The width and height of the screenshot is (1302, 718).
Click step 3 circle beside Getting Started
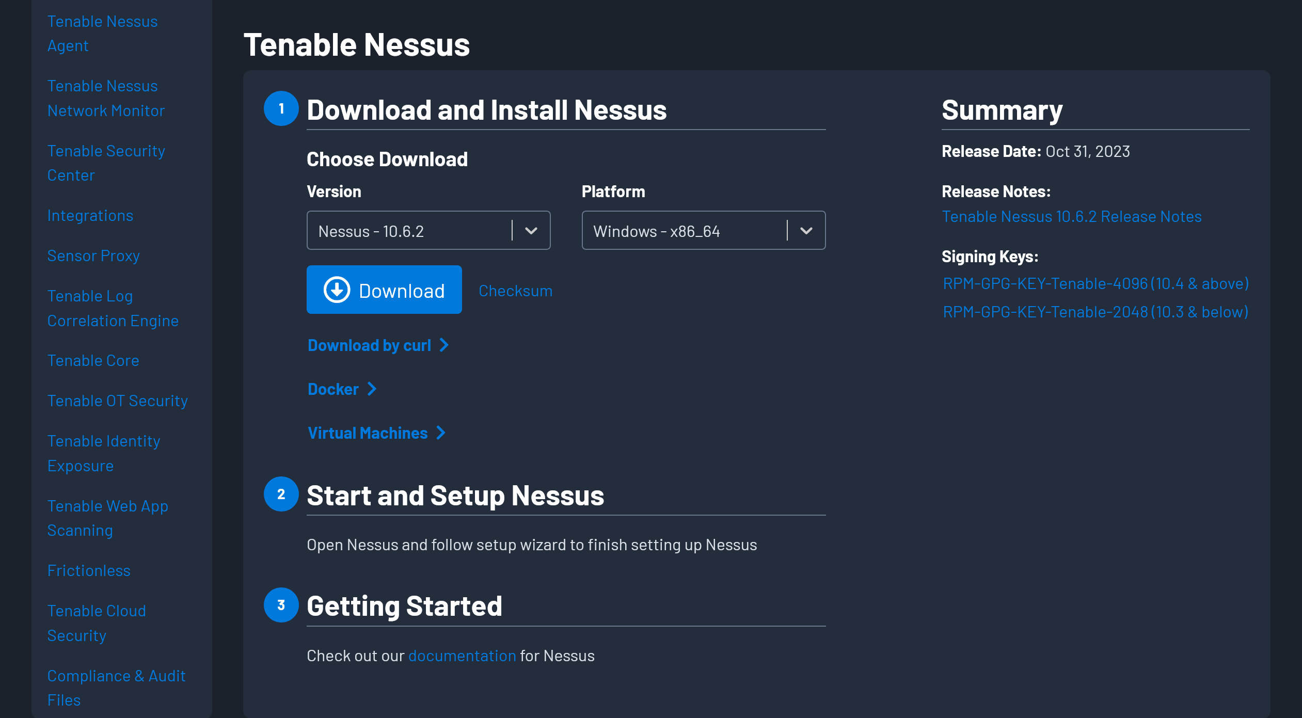(281, 605)
